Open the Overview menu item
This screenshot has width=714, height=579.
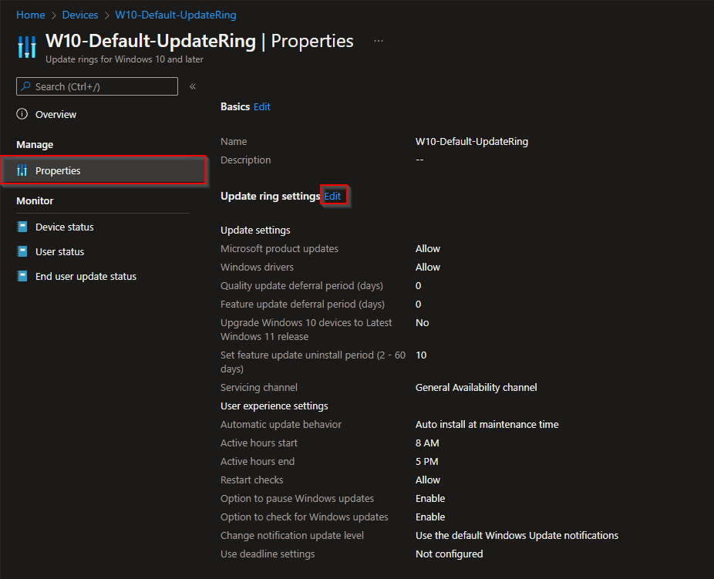[x=56, y=114]
